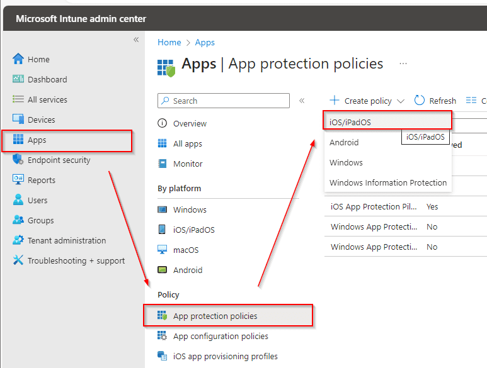Open the iOS App Protection policy row
Viewport: 487px width, 368px height.
click(374, 206)
